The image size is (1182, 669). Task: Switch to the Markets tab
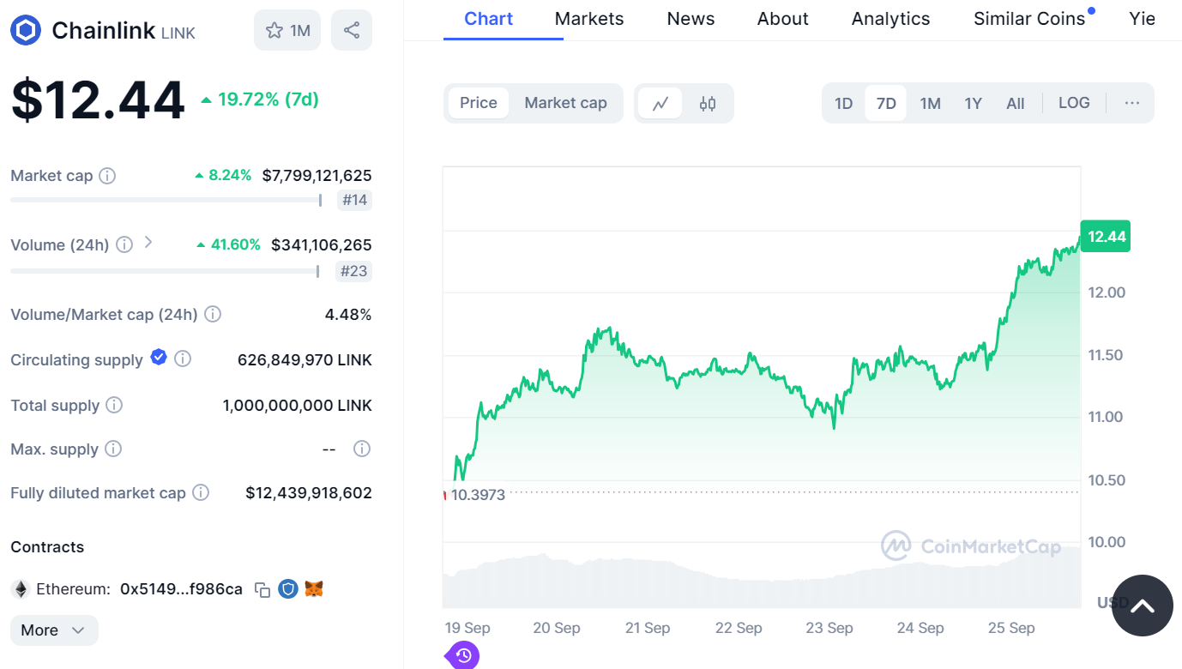pos(588,18)
